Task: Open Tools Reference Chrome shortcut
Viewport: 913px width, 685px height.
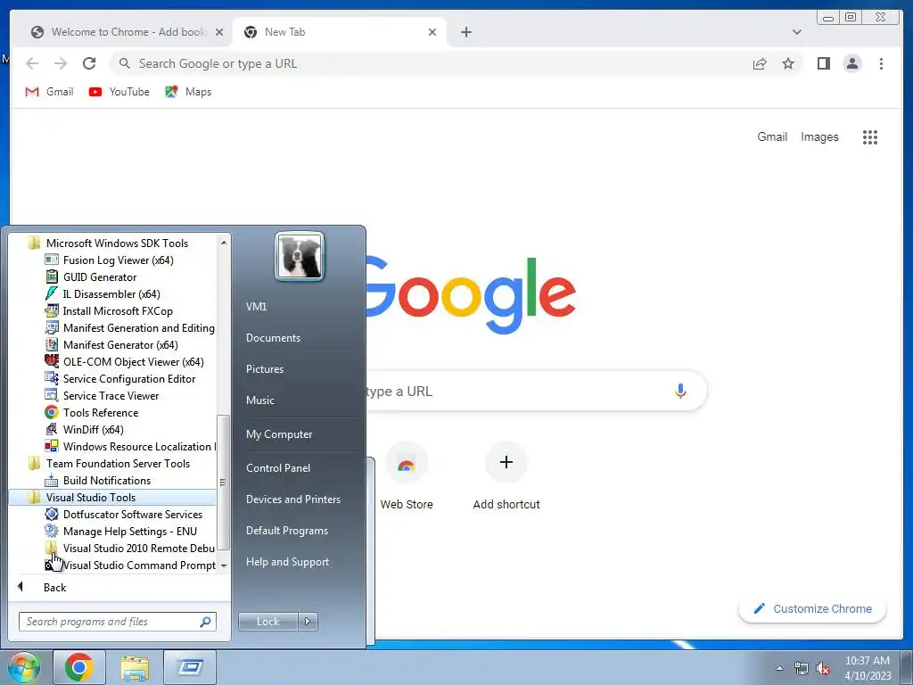Action: tap(100, 412)
